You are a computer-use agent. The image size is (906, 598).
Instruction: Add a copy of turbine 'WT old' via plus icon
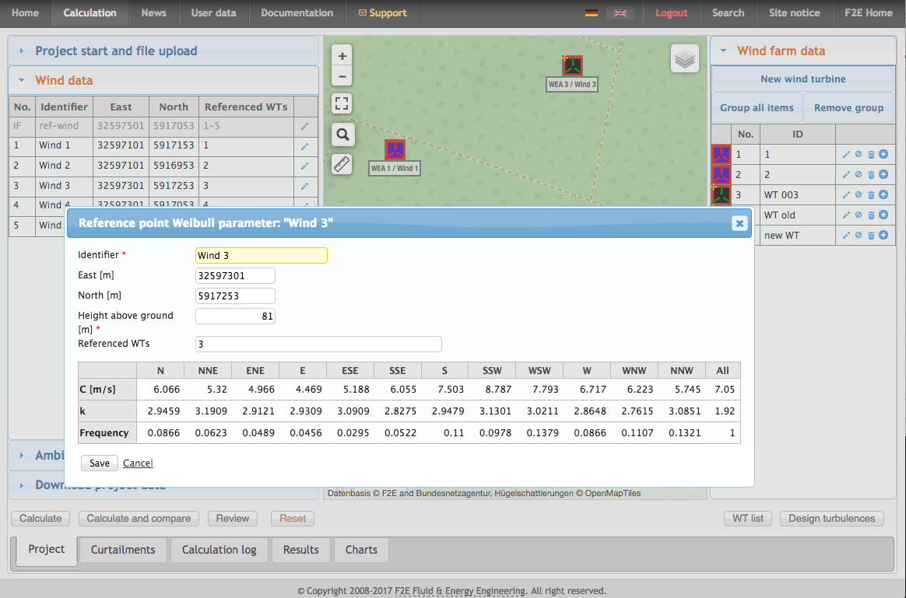pyautogui.click(x=882, y=215)
